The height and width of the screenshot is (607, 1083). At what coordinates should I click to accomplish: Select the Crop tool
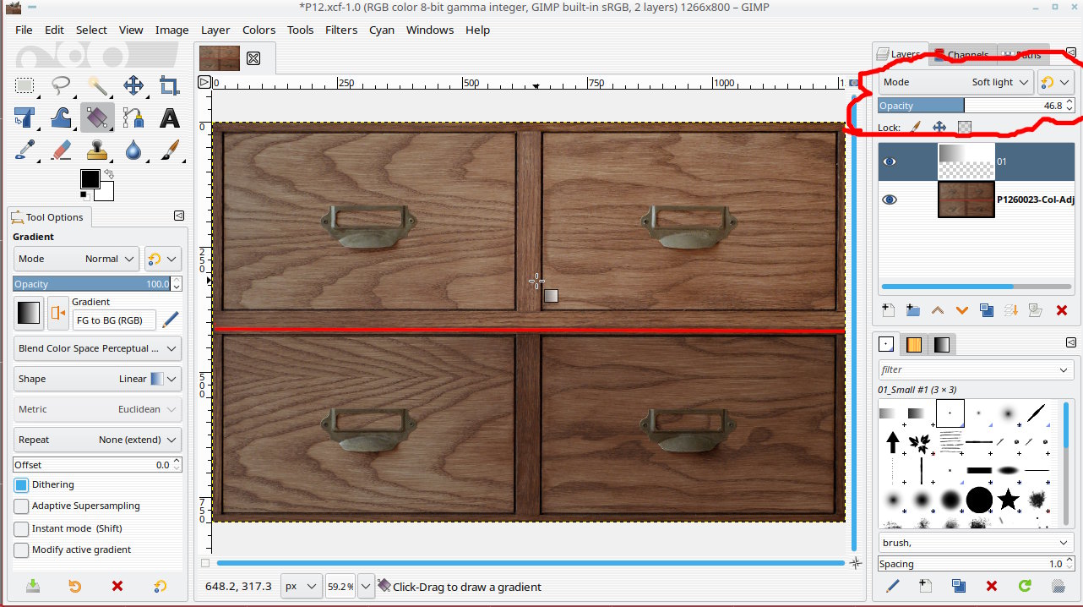[170, 85]
